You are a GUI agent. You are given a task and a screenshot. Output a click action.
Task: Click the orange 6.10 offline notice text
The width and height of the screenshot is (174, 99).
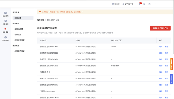coord(62,12)
